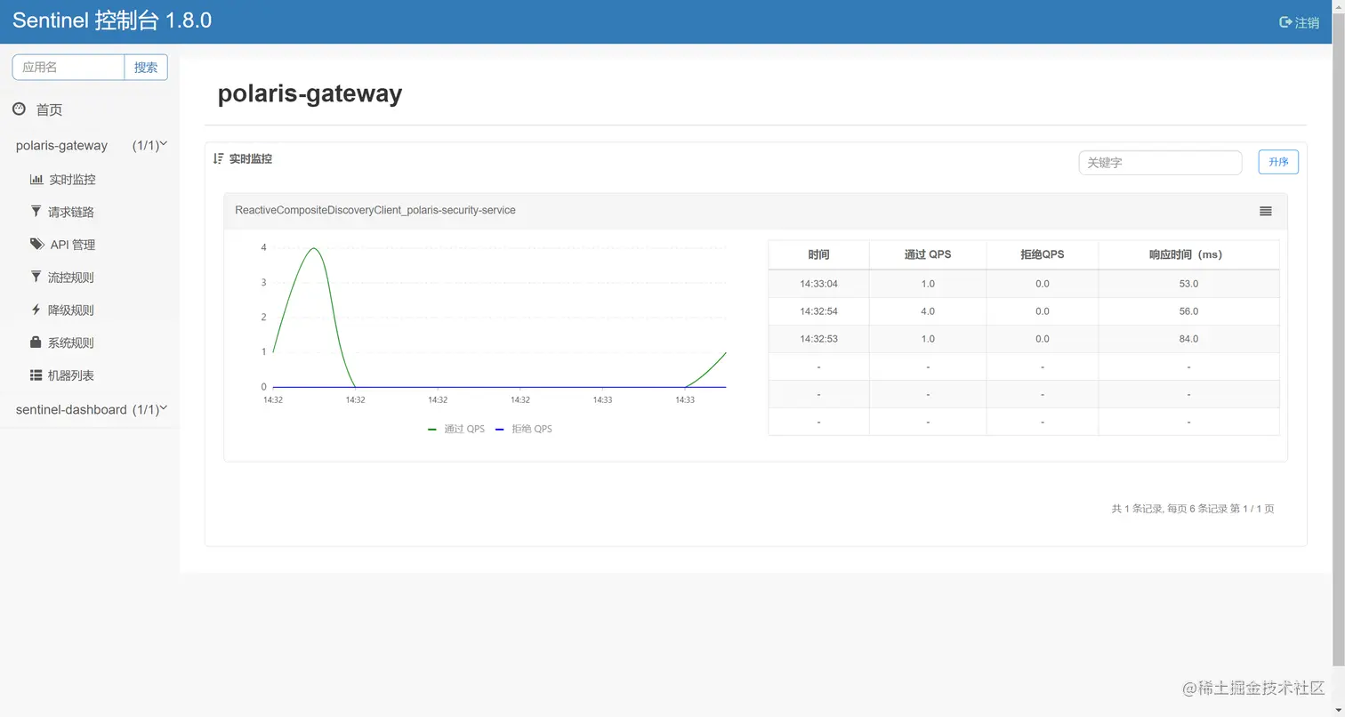The image size is (1345, 717).
Task: Open 系统规则 in the sidebar
Action: [x=71, y=342]
